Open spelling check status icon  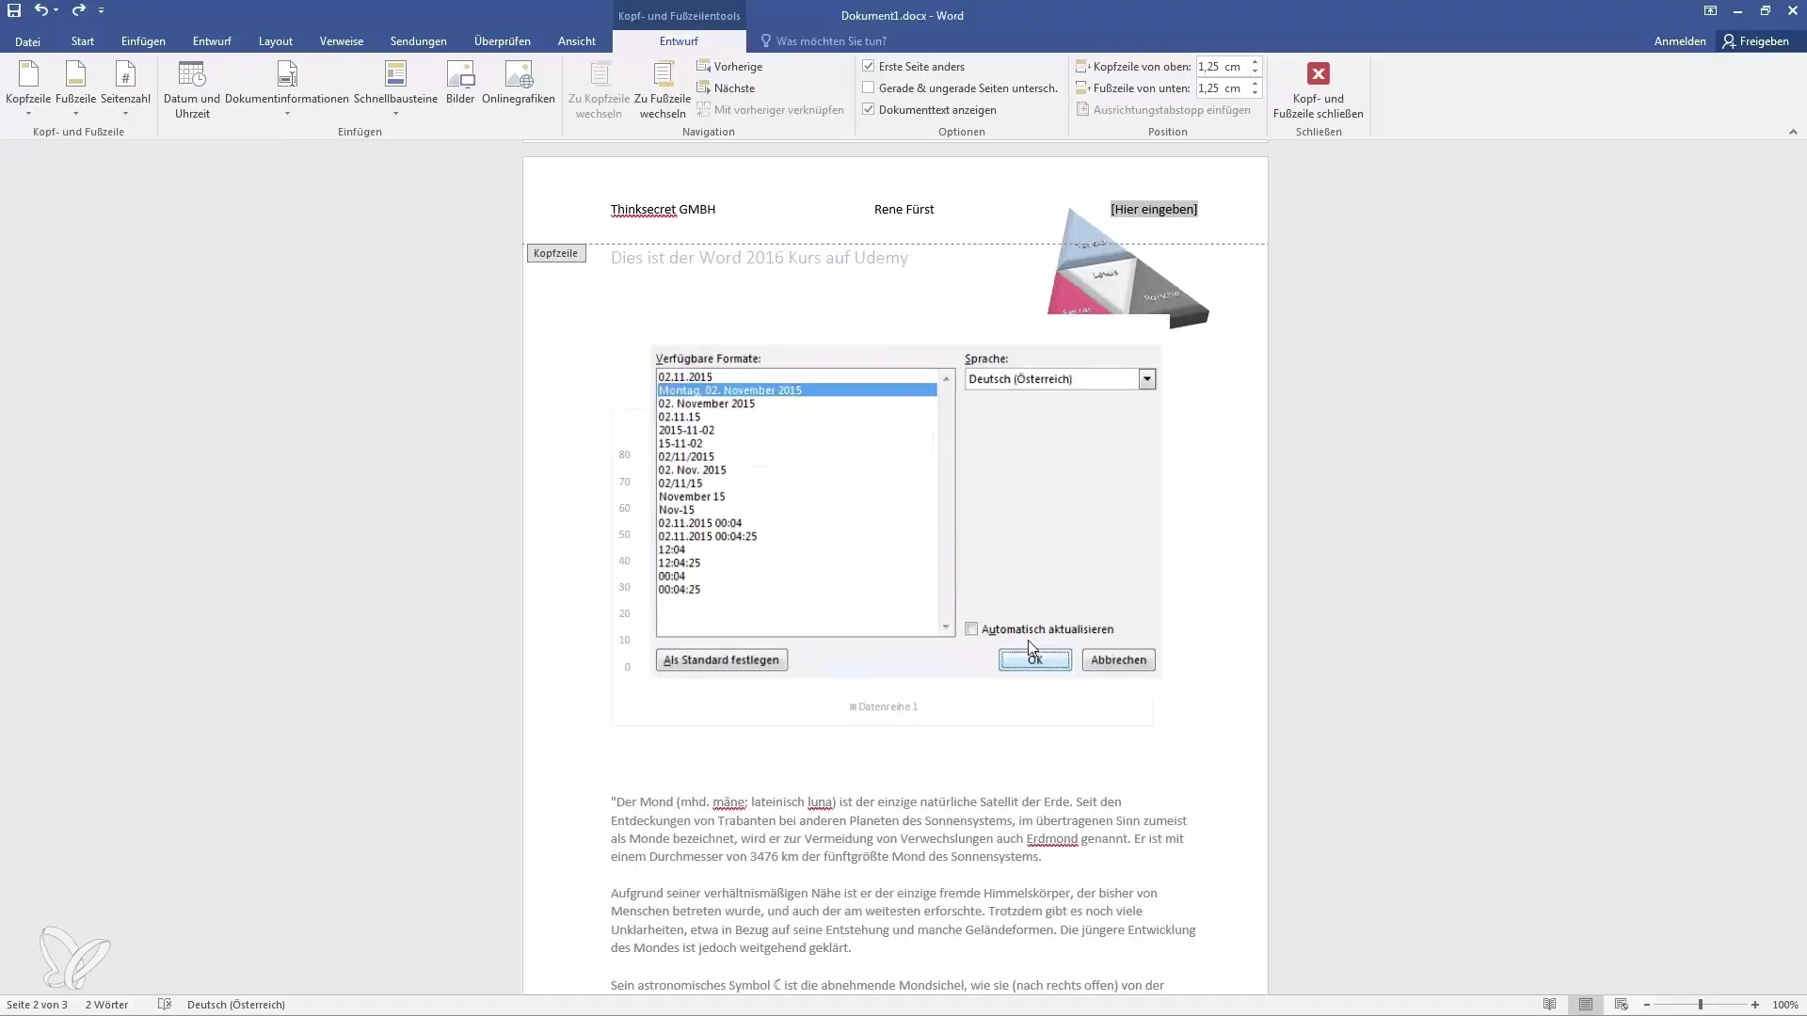[x=165, y=1005]
